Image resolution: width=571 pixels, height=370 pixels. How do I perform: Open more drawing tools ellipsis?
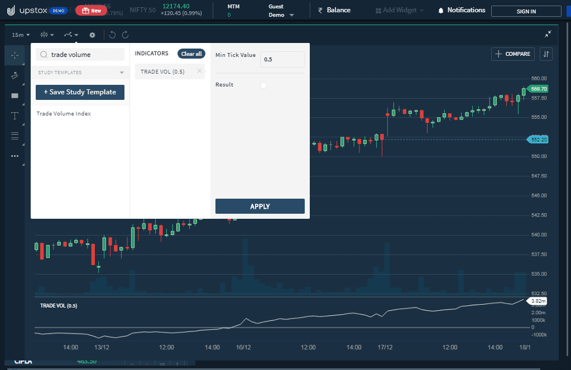point(15,156)
